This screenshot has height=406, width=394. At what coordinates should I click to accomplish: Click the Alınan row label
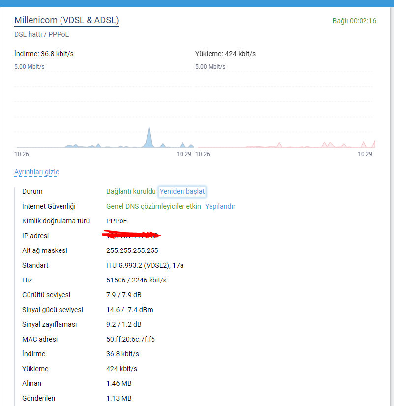31,383
